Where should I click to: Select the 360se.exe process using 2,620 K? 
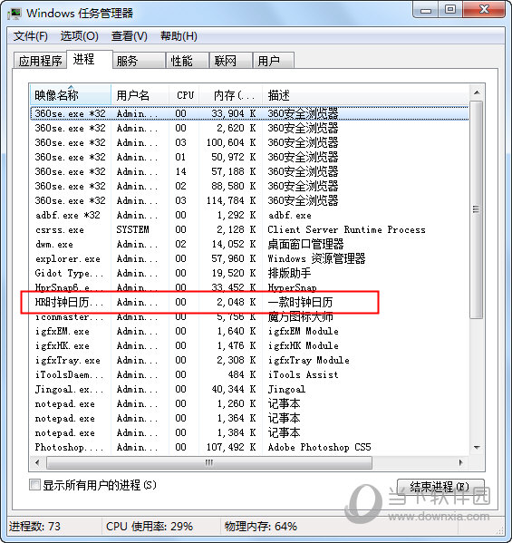coord(249,128)
